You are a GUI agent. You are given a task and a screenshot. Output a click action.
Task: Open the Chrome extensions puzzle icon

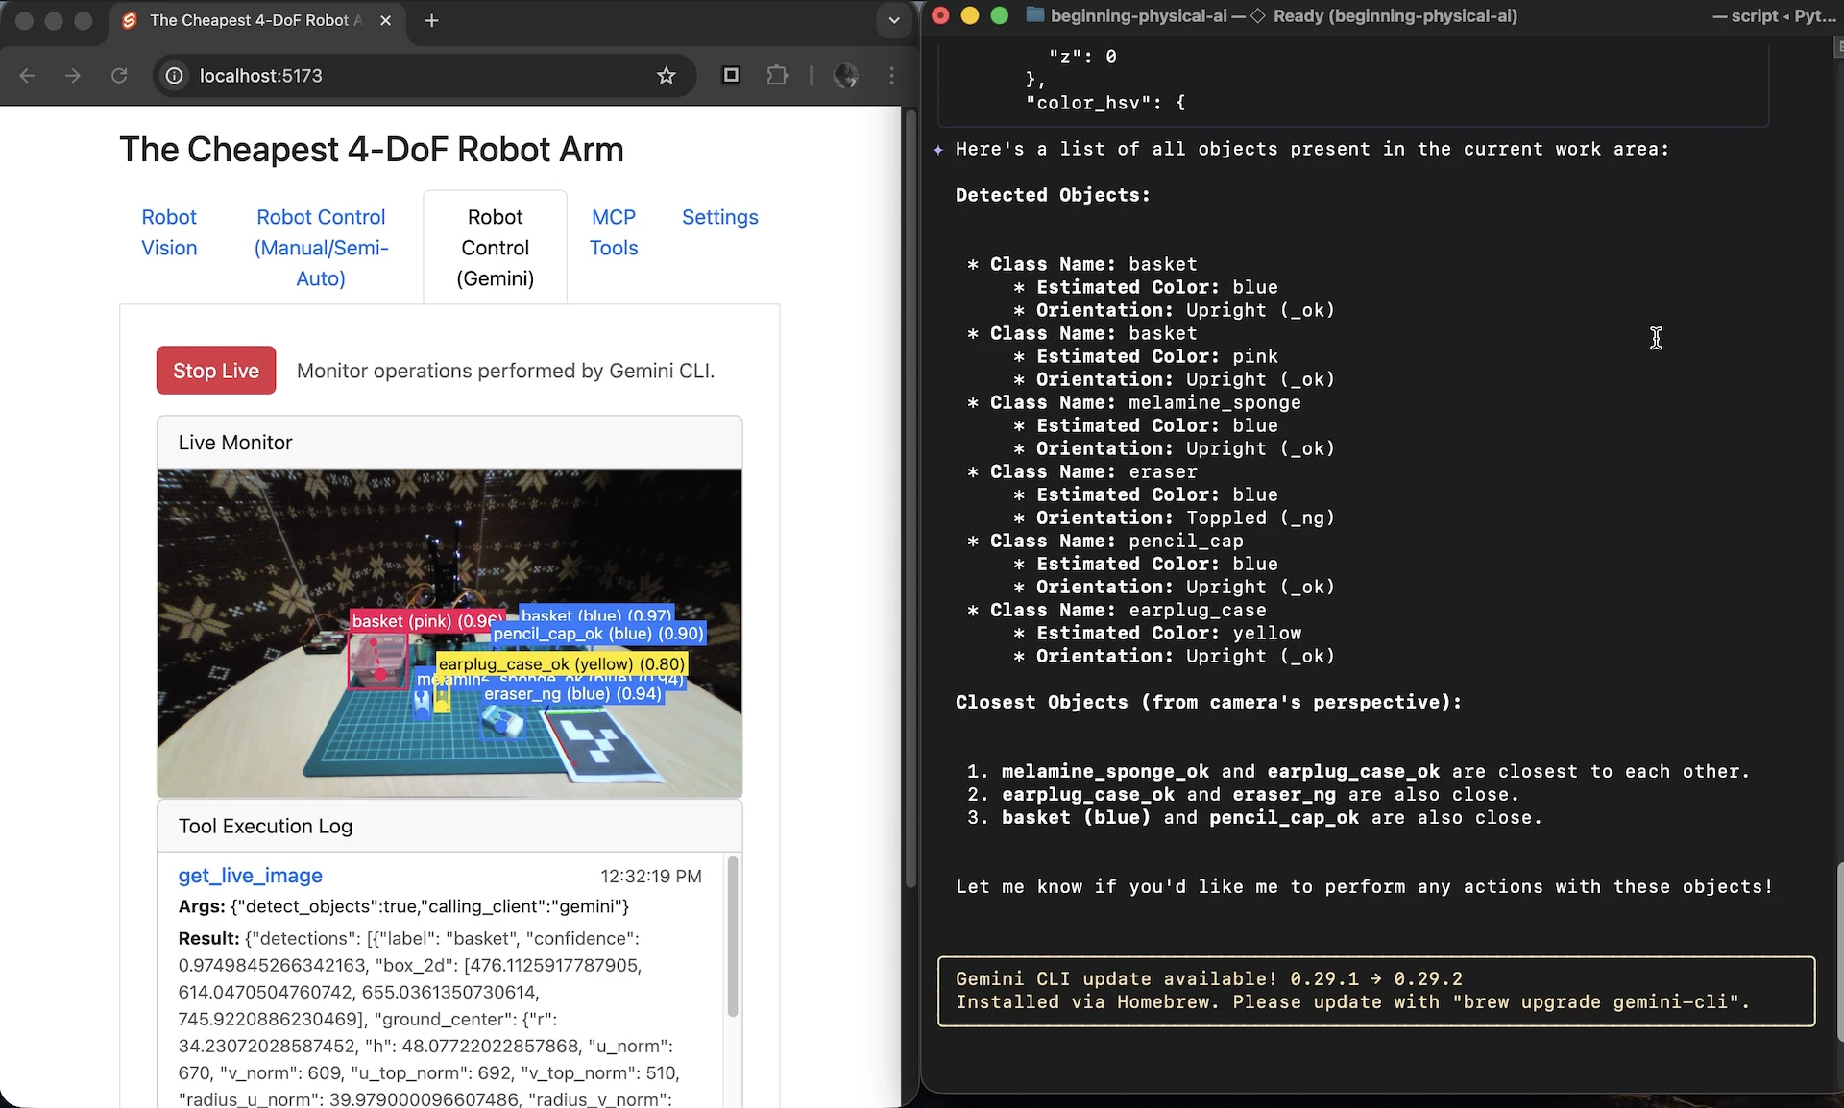pos(778,76)
